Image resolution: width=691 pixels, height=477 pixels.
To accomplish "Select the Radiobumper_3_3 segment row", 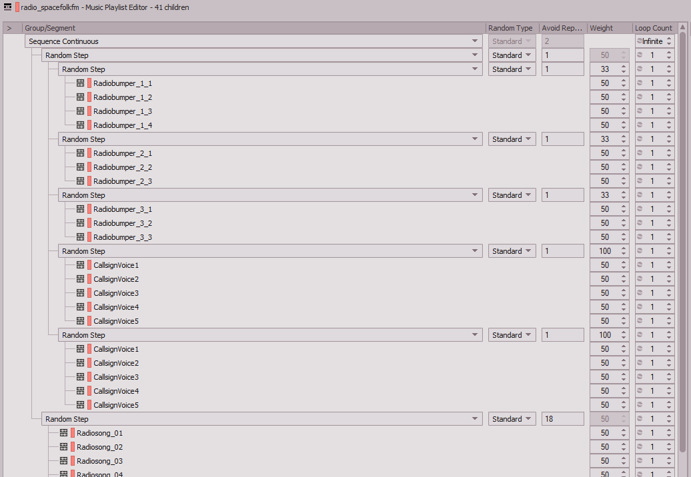I will pyautogui.click(x=123, y=237).
